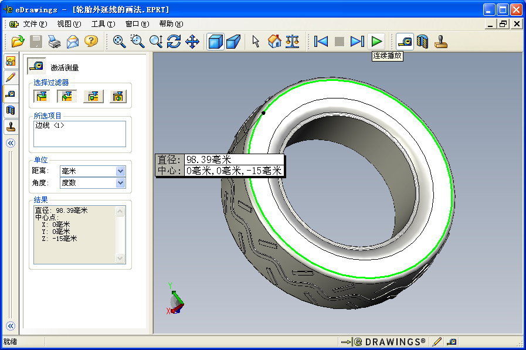Open the 窗口(W) menu
Viewport: 526px width, 350px height.
click(x=137, y=24)
